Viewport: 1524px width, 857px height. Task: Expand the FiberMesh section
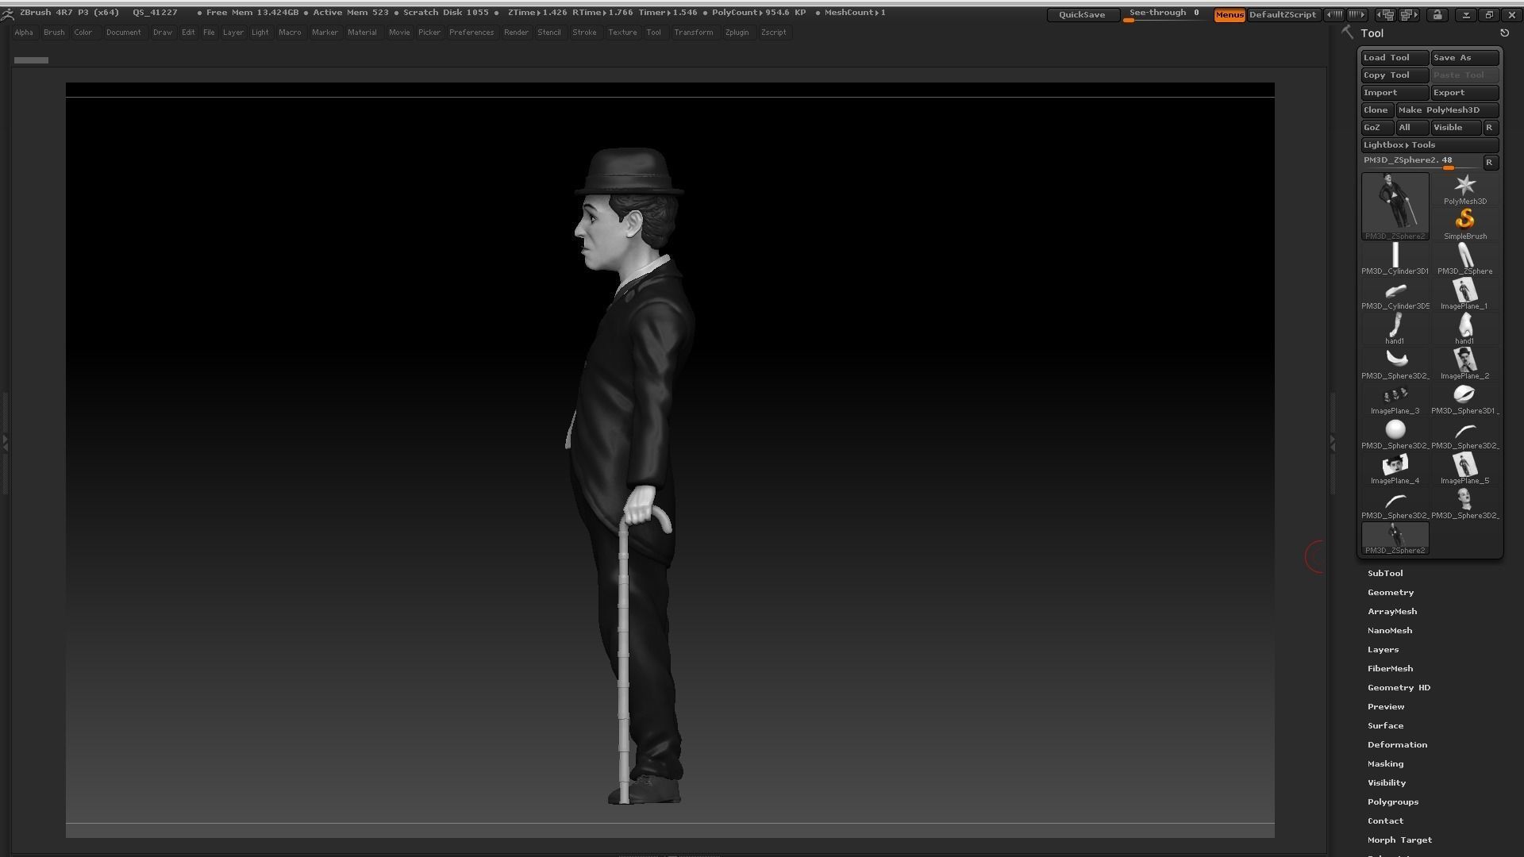(1390, 668)
